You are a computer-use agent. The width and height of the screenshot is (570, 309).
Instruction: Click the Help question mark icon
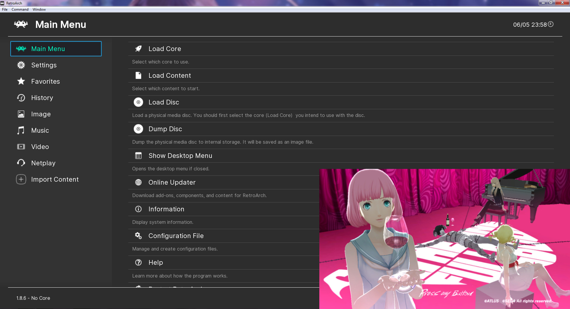[138, 262]
